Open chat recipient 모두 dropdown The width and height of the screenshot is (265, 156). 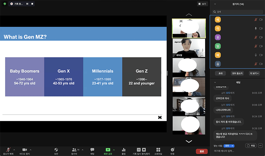point(229,146)
